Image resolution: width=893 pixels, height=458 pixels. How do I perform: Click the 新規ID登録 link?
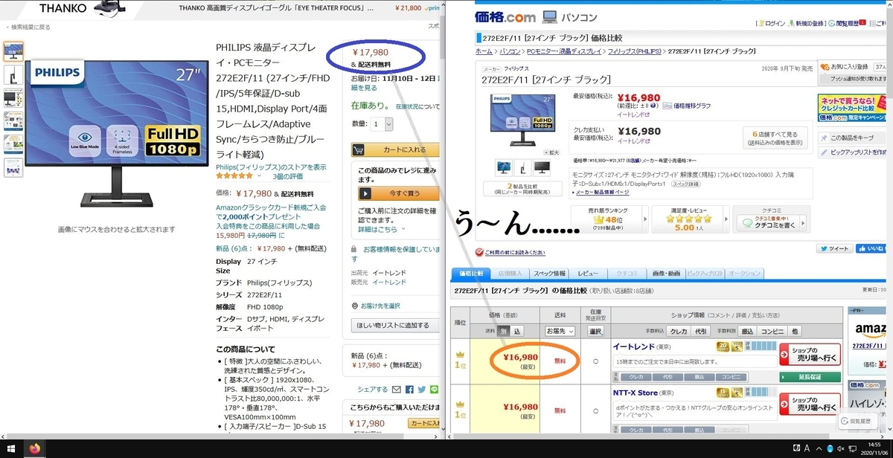[810, 24]
